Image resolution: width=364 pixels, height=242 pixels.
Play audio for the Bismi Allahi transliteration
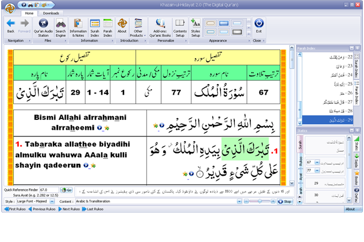pos(100,128)
